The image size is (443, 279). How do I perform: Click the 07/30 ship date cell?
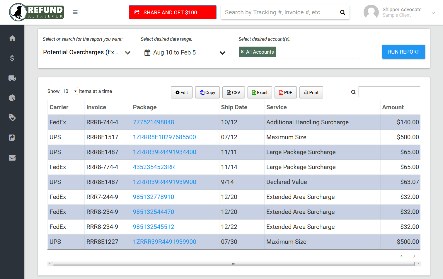coord(242,242)
